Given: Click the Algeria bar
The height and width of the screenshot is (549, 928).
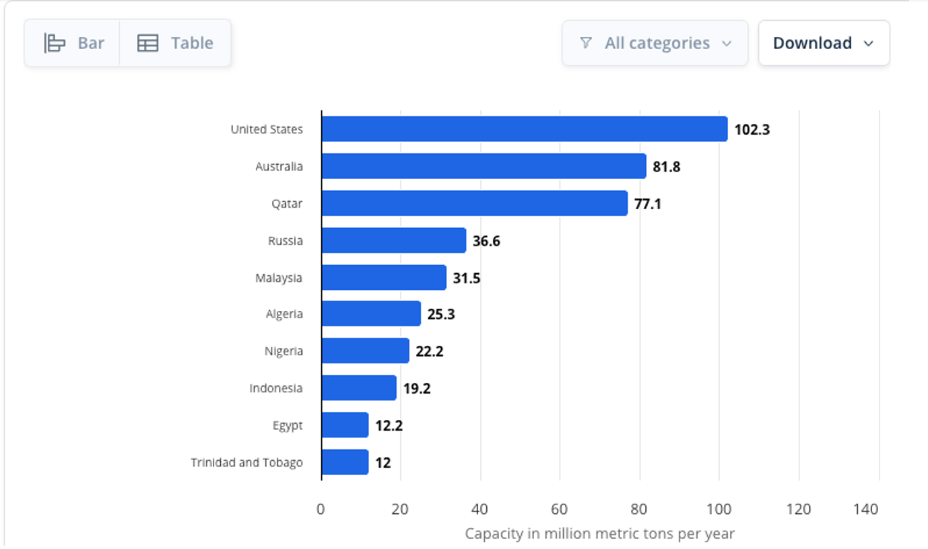Looking at the screenshot, I should coord(371,314).
